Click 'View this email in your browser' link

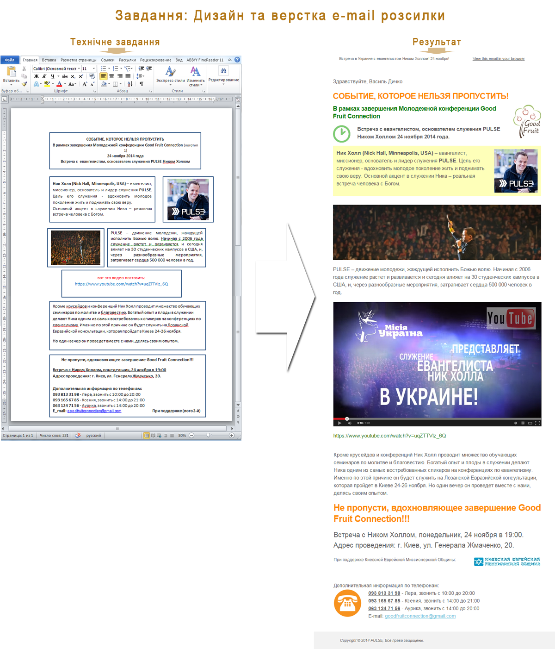[499, 59]
